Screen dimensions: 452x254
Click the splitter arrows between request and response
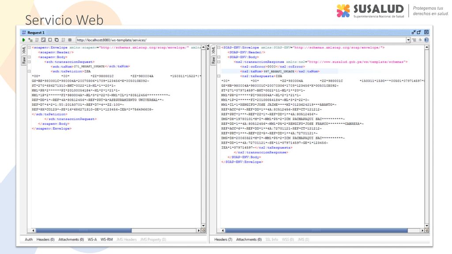[208, 48]
